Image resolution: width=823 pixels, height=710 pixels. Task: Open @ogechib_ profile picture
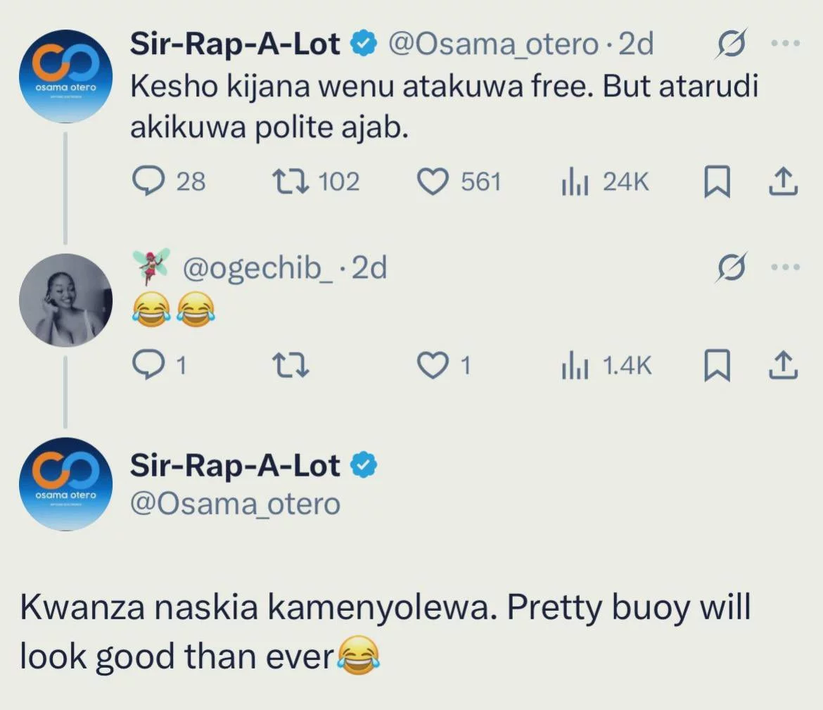(x=65, y=300)
